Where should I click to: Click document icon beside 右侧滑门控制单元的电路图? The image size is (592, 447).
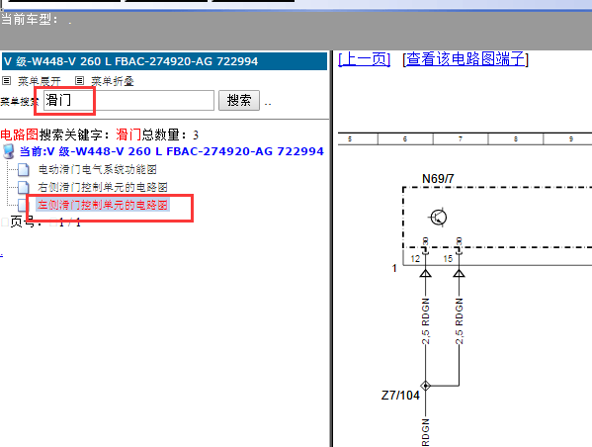(24, 188)
